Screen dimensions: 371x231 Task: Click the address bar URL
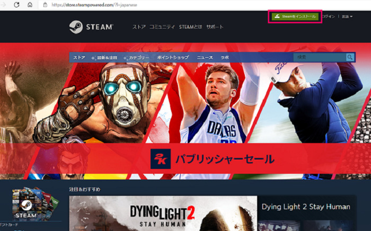[94, 5]
